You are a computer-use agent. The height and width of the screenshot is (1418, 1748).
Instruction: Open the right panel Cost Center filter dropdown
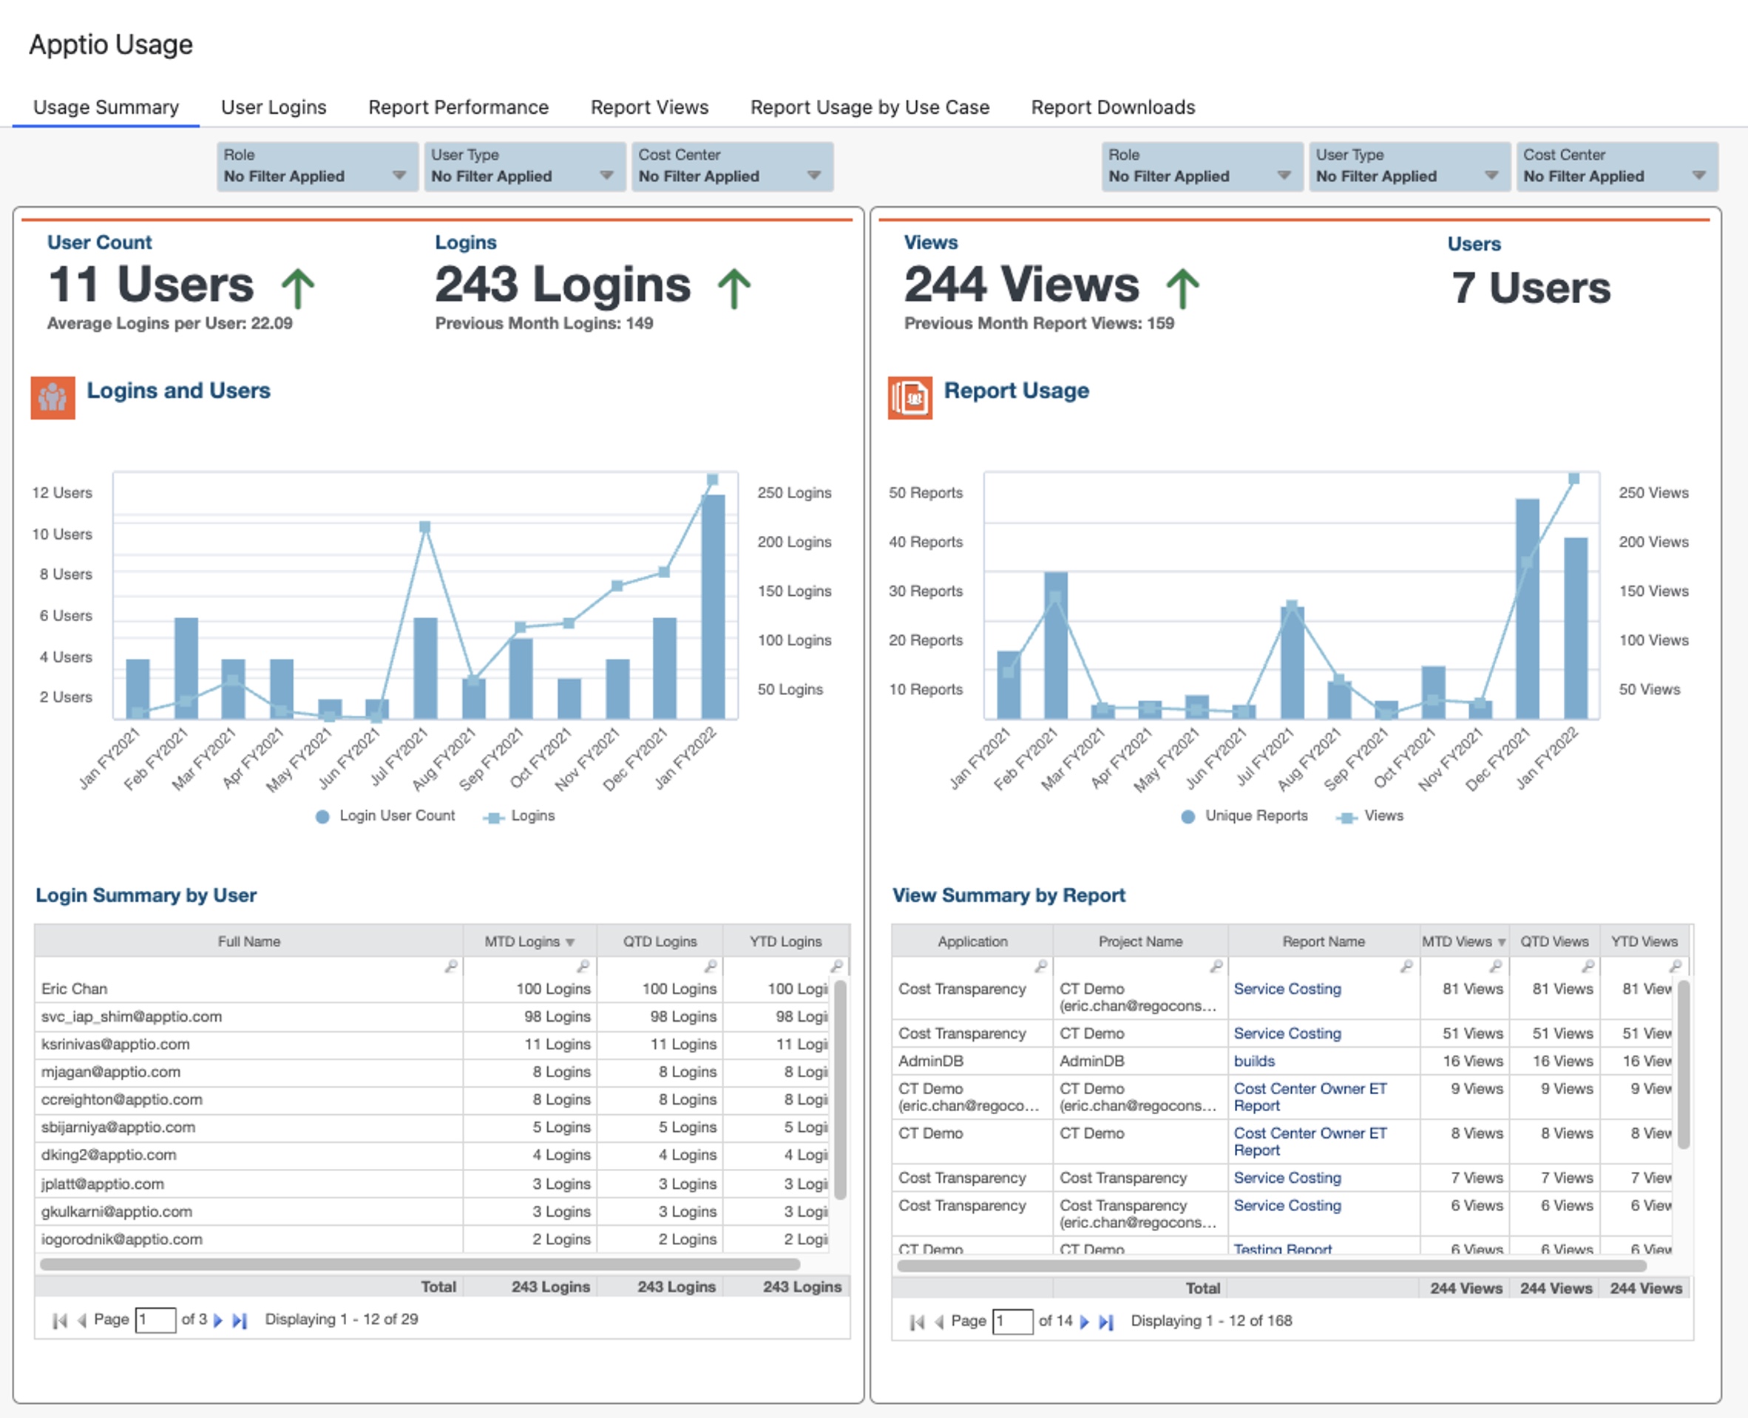coord(1616,166)
